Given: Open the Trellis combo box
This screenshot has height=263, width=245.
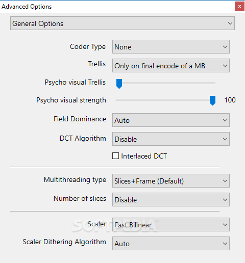Looking at the screenshot, I should click(x=171, y=66).
